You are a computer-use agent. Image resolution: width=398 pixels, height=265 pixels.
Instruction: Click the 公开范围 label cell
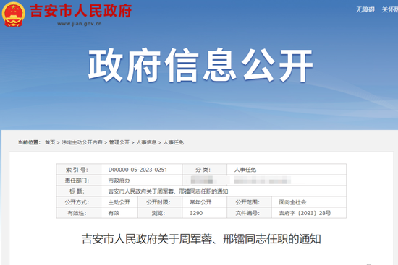click(249, 202)
